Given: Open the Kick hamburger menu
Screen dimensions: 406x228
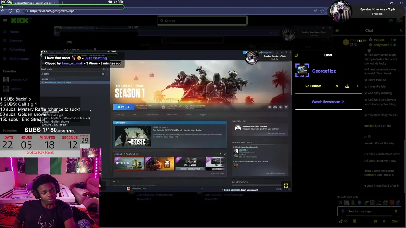Looking at the screenshot, I should click(5, 21).
